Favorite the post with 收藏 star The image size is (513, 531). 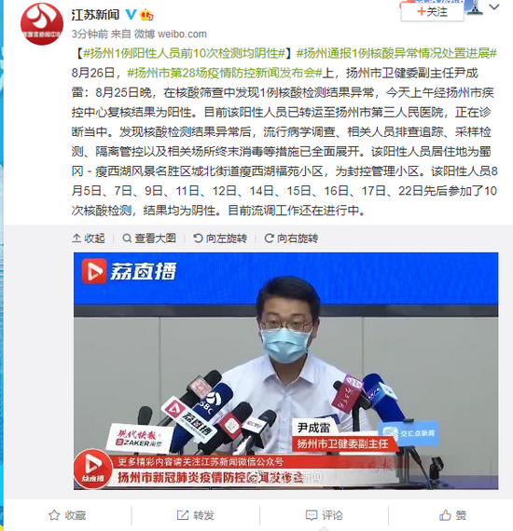67,515
